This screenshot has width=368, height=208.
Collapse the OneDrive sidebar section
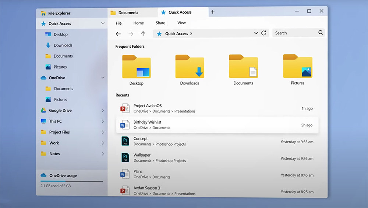[x=103, y=78]
